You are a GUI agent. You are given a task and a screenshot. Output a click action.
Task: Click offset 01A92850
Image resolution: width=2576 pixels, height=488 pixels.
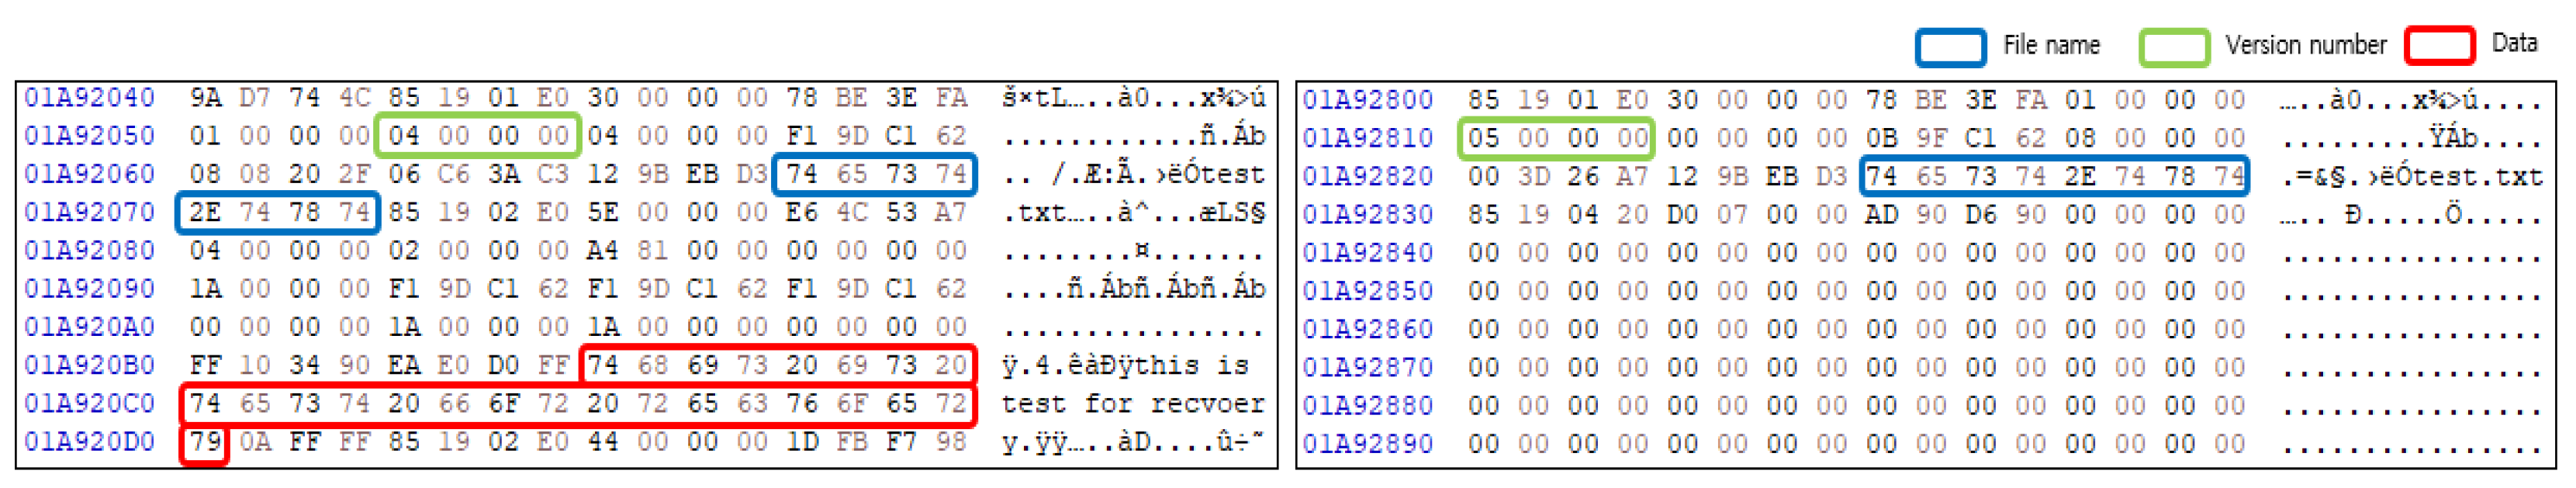1367,291
